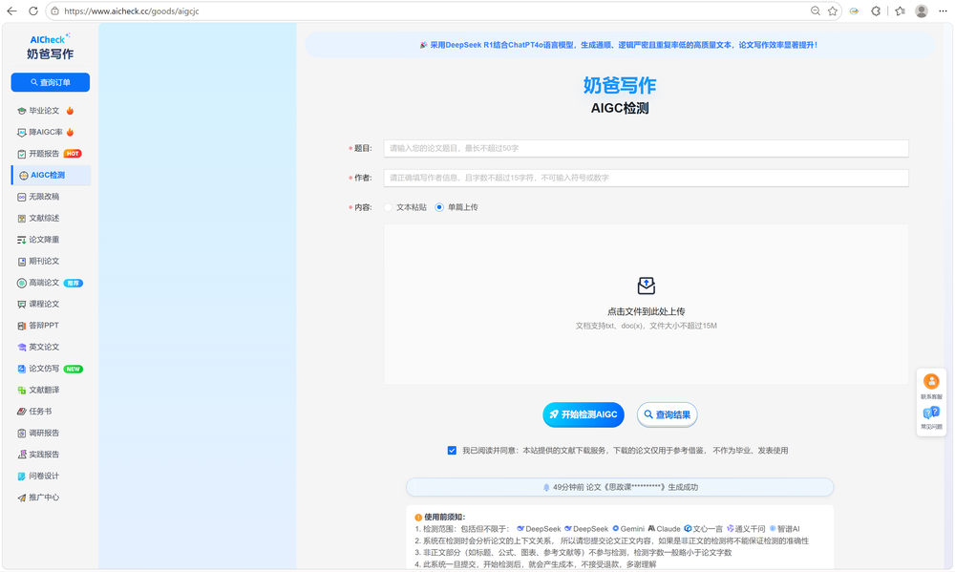The width and height of the screenshot is (955, 572).
Task: Click the icon beside 降AIGC率
Action: click(x=22, y=132)
